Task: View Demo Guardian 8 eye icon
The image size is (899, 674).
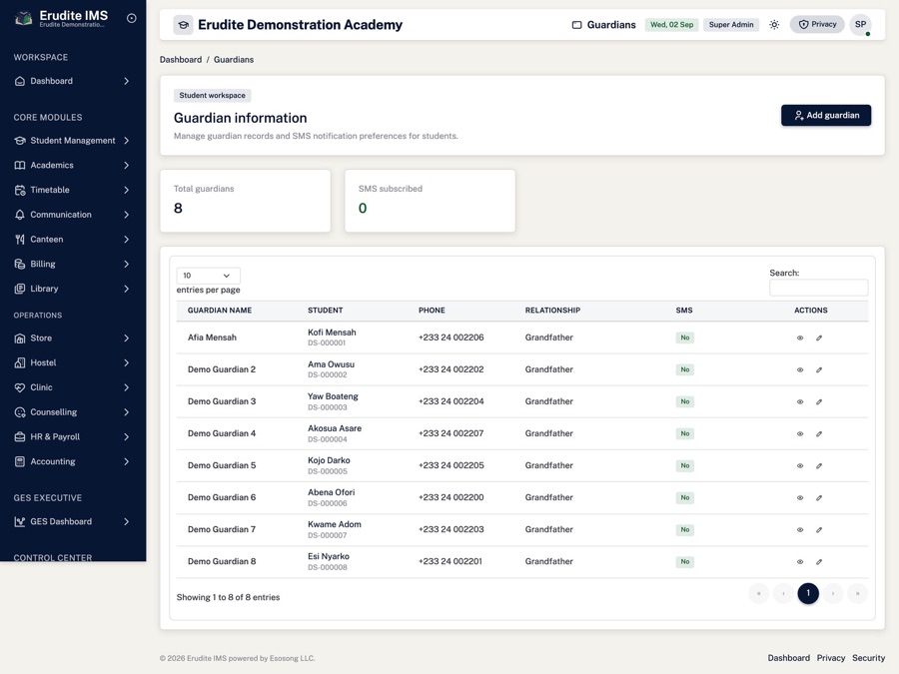Action: (800, 562)
